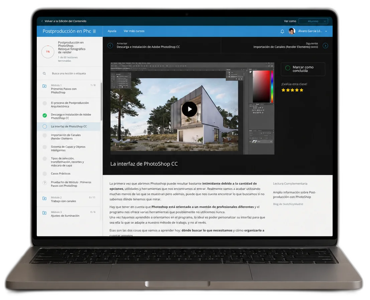370x300 pixels.
Task: Click the Módulo 1 folder icon
Action: [x=44, y=86]
